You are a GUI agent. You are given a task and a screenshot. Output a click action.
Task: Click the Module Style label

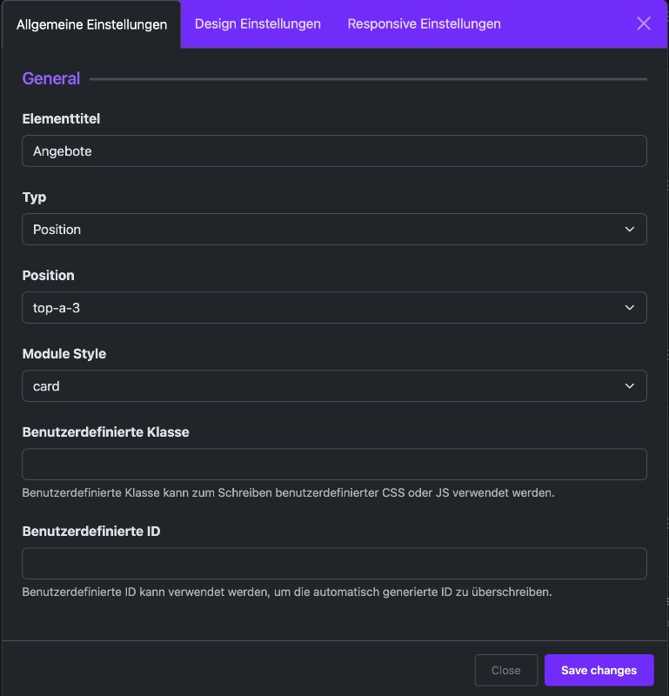click(x=64, y=354)
